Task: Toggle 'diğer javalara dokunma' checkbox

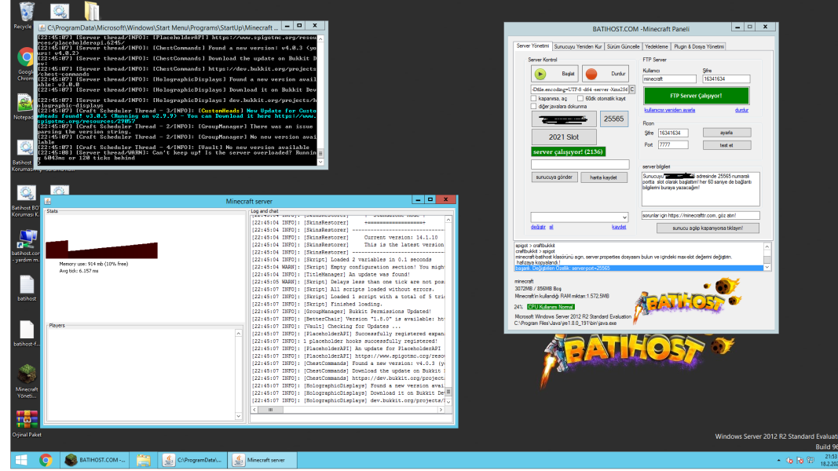Action: click(x=534, y=106)
